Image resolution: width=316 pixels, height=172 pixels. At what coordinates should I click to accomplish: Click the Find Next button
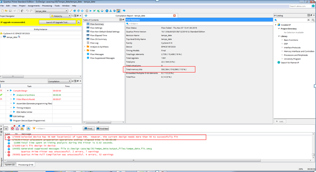pyautogui.click(x=102, y=128)
